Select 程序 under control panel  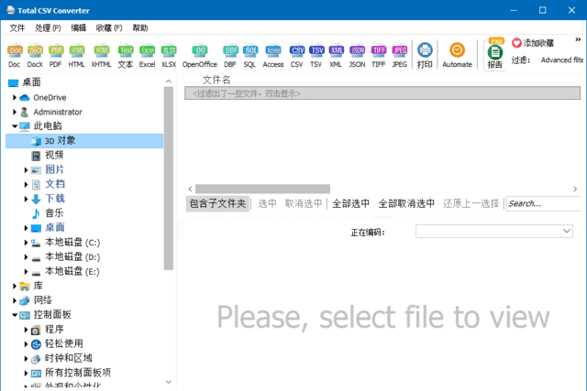54,330
